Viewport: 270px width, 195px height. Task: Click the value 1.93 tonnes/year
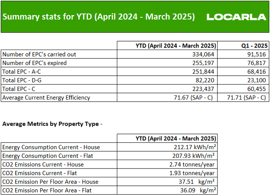pyautogui.click(x=192, y=173)
